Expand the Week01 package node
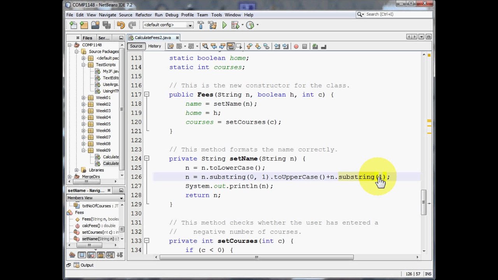This screenshot has height=280, width=498. click(x=83, y=98)
